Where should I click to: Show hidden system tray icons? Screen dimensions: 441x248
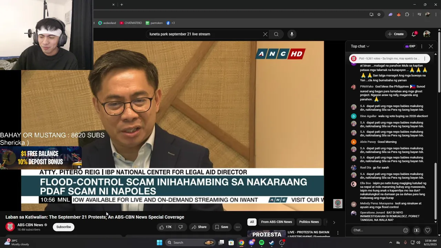click(x=390, y=242)
